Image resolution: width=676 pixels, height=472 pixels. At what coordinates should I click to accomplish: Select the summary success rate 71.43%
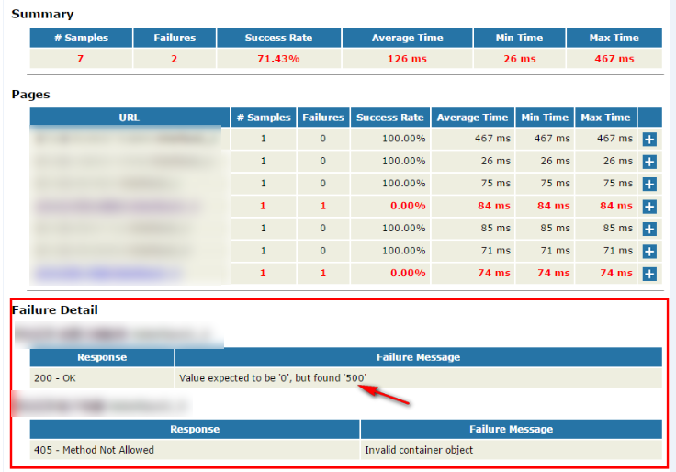point(278,59)
